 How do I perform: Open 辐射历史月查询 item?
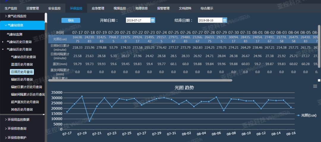[x=22, y=79]
